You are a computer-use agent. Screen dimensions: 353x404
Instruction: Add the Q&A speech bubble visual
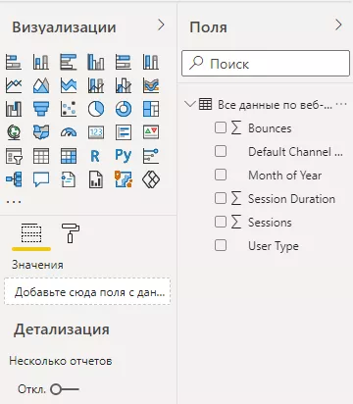click(41, 179)
